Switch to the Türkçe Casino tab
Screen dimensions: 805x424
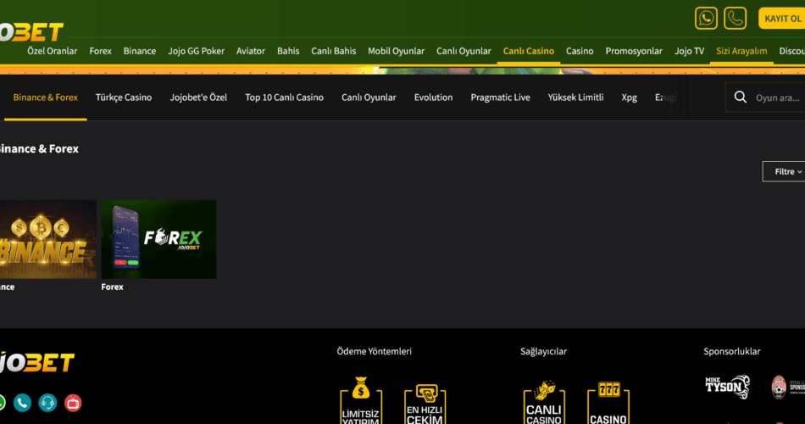124,98
